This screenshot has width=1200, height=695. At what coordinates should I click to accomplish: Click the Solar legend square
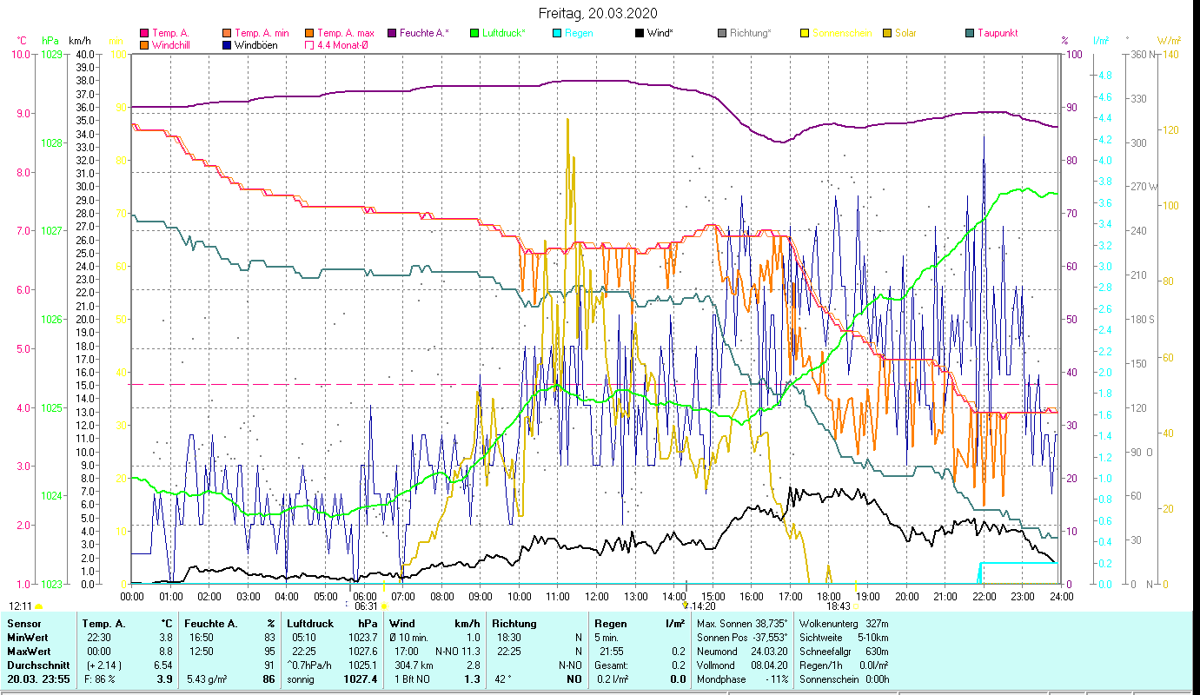[887, 34]
